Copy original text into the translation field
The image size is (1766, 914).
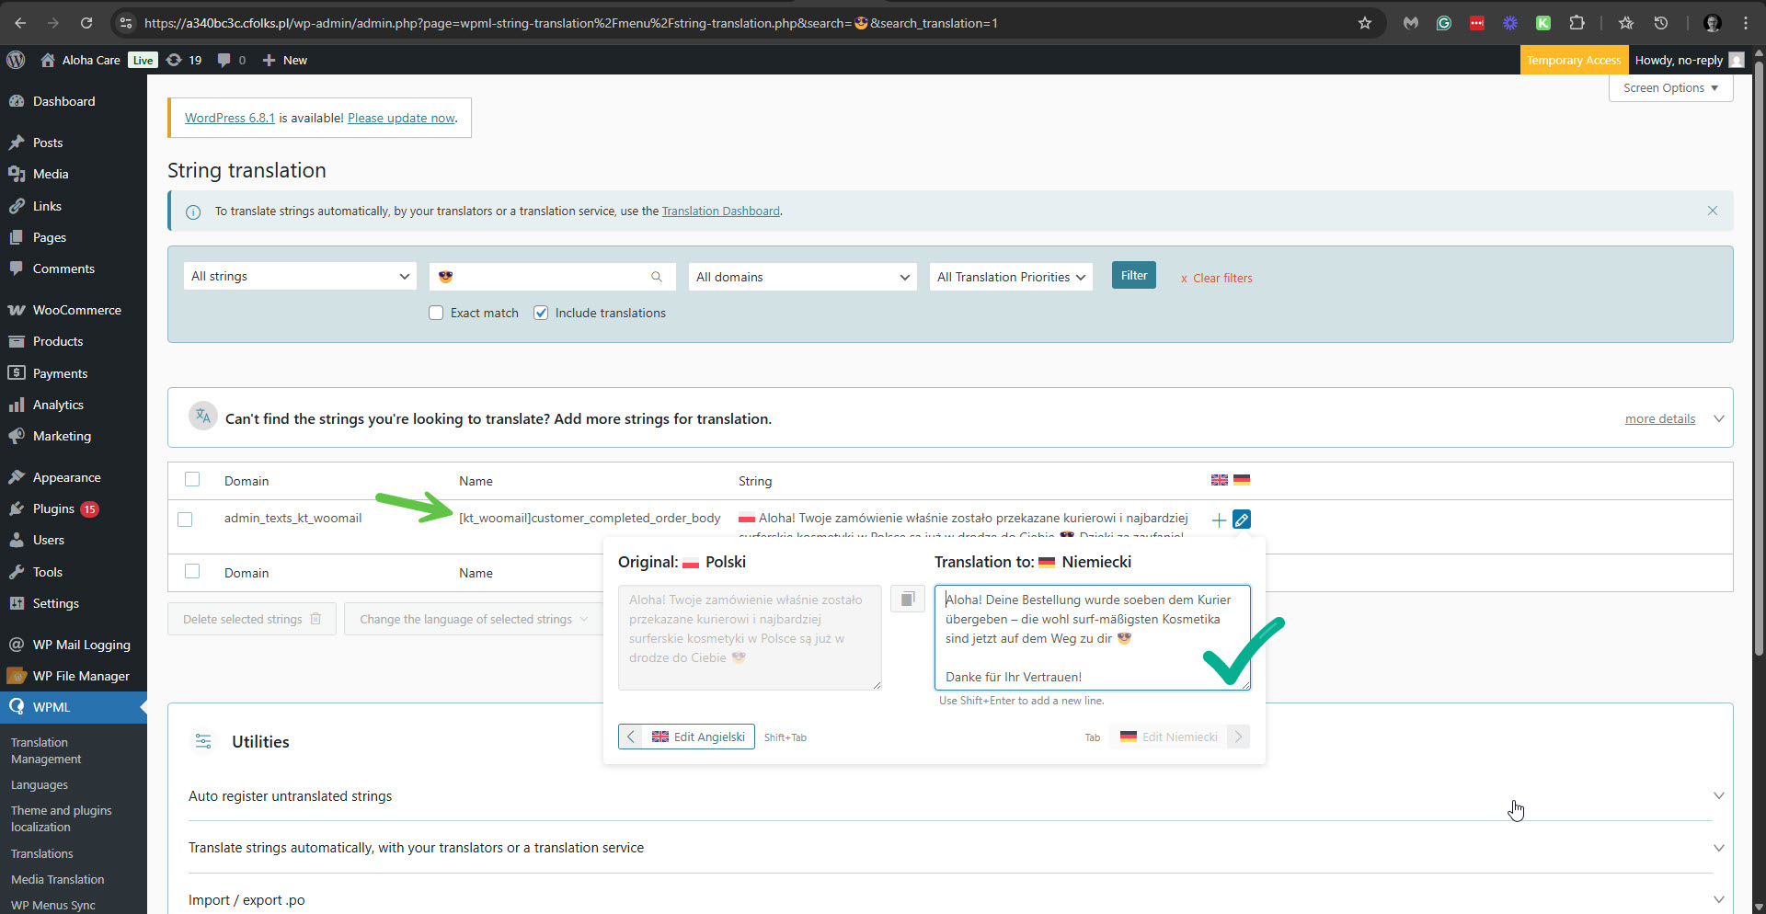[907, 600]
